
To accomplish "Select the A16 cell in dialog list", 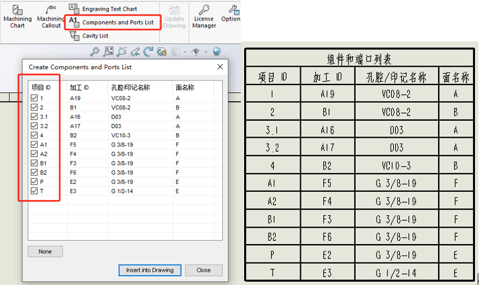I will (x=75, y=117).
